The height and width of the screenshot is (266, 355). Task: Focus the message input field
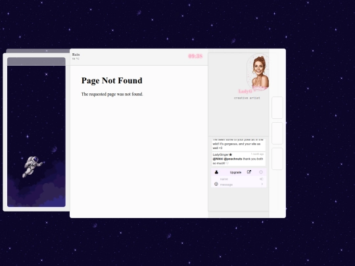(239, 185)
